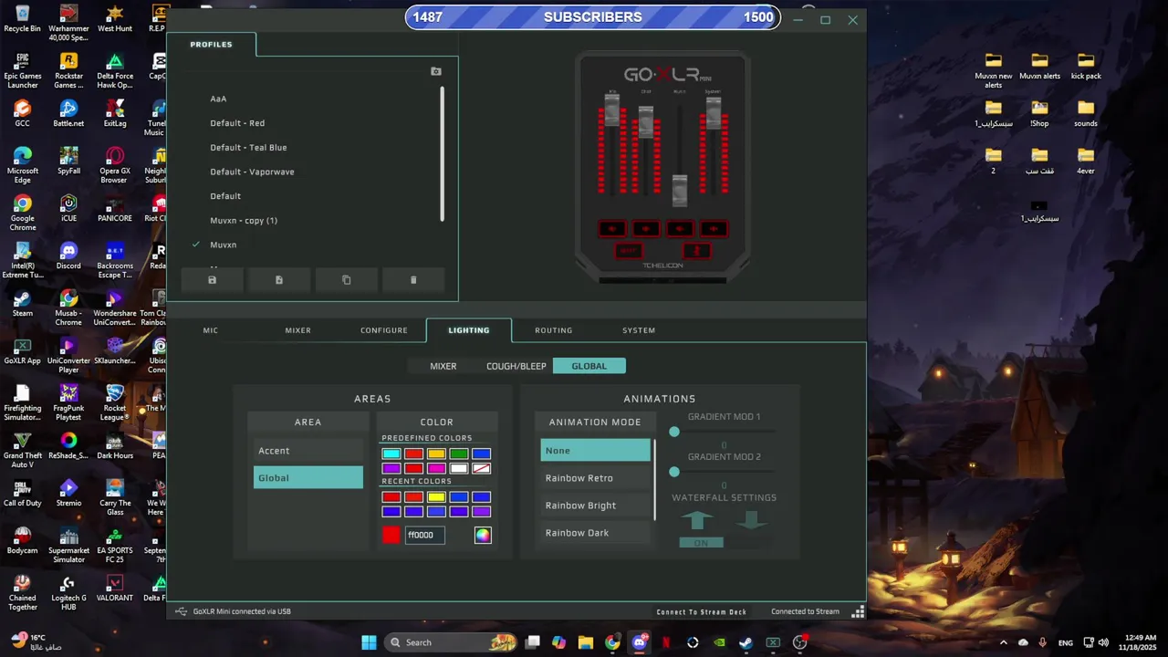Toggle the waterfall ON switch
The width and height of the screenshot is (1168, 657).
click(x=701, y=543)
